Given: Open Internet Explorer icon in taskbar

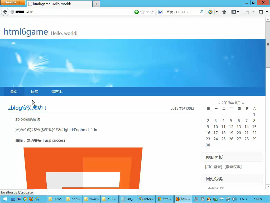Looking at the screenshot, I should pos(37,199).
